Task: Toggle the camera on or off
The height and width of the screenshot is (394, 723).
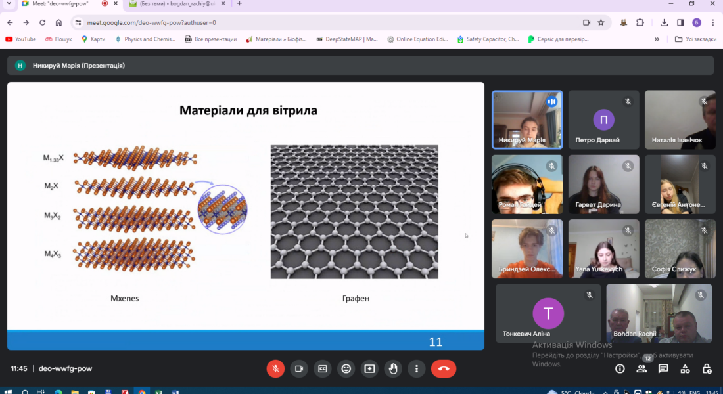Action: pos(299,368)
